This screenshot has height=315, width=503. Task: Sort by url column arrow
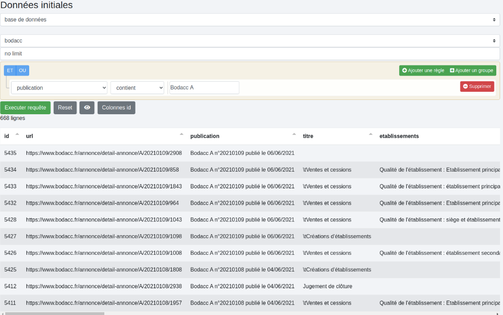(x=181, y=135)
